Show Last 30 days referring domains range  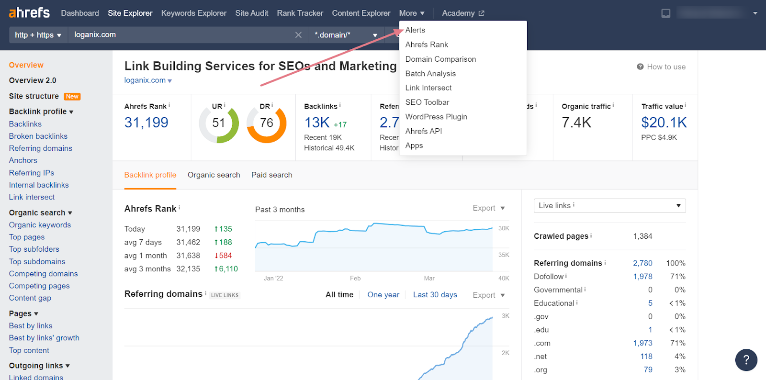click(x=435, y=295)
